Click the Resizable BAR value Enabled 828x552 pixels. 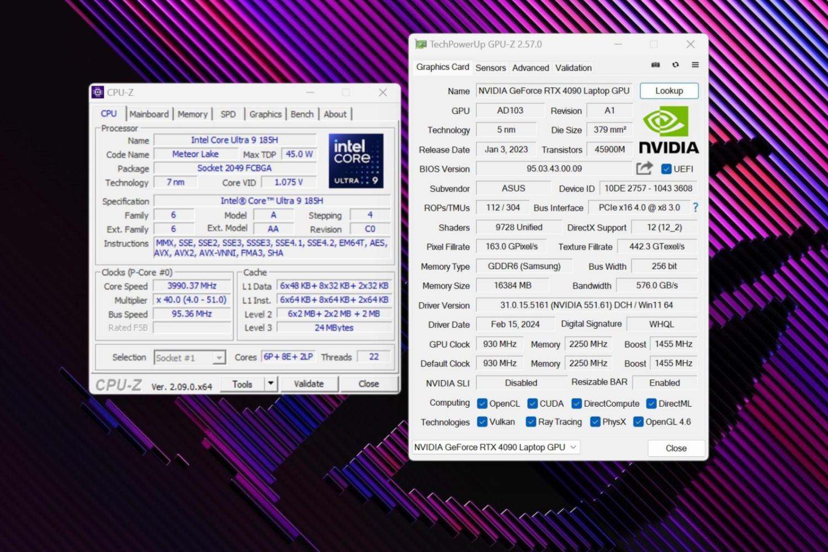(665, 383)
